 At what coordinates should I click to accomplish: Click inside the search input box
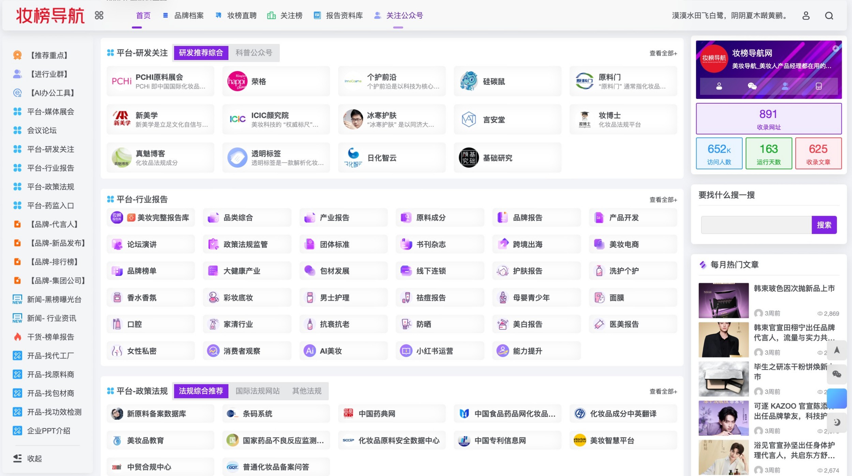753,225
